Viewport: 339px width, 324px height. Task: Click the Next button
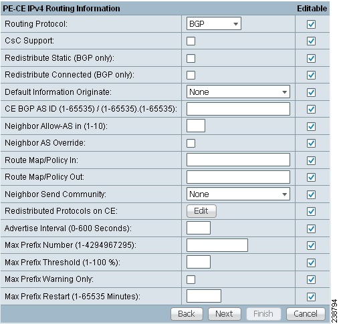[225, 314]
